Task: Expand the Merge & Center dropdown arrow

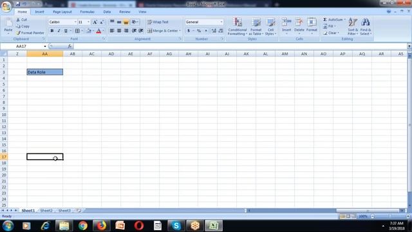Action: pyautogui.click(x=180, y=31)
